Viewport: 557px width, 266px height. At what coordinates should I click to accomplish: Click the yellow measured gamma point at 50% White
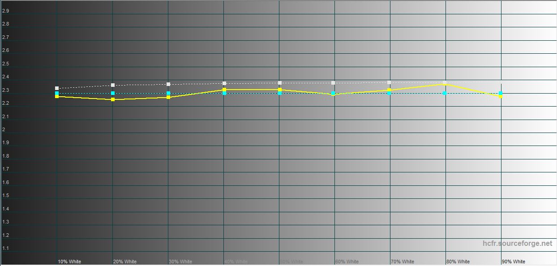pos(280,90)
